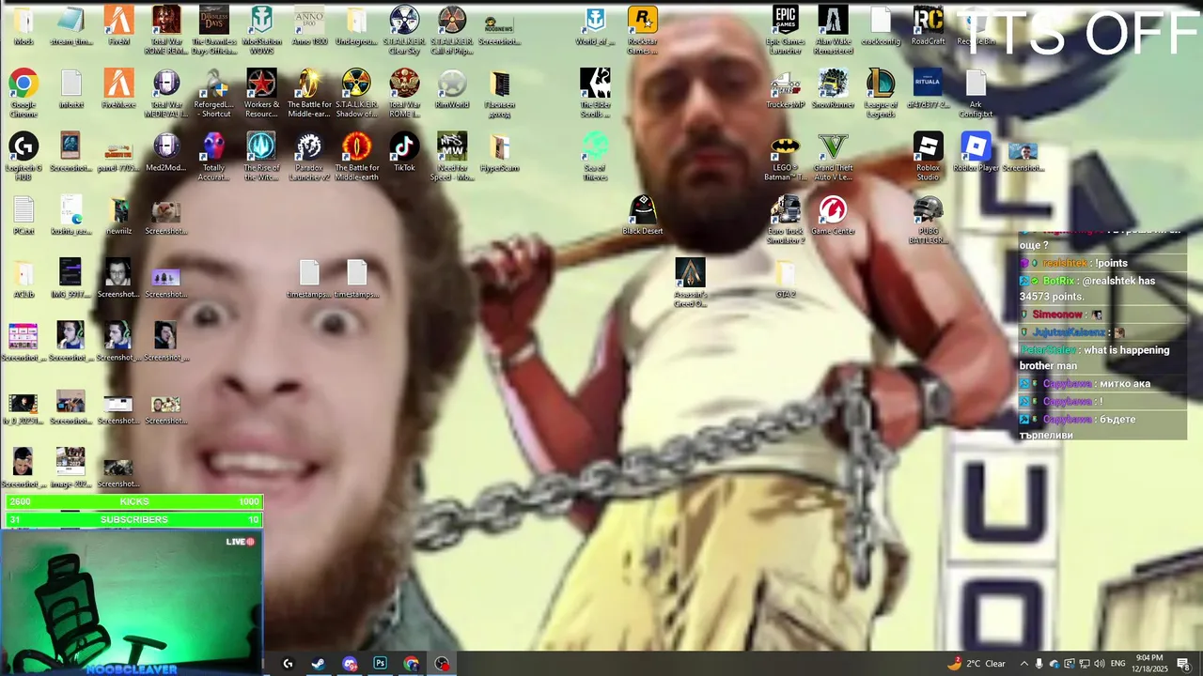Open the newniilz archive file
1203x676 pixels.
tap(118, 215)
